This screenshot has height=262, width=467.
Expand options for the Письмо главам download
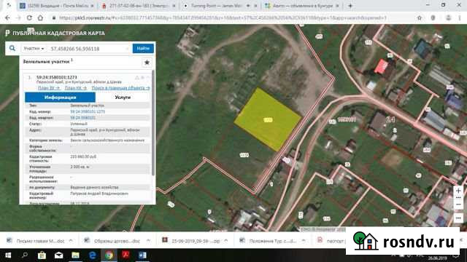[71, 241]
